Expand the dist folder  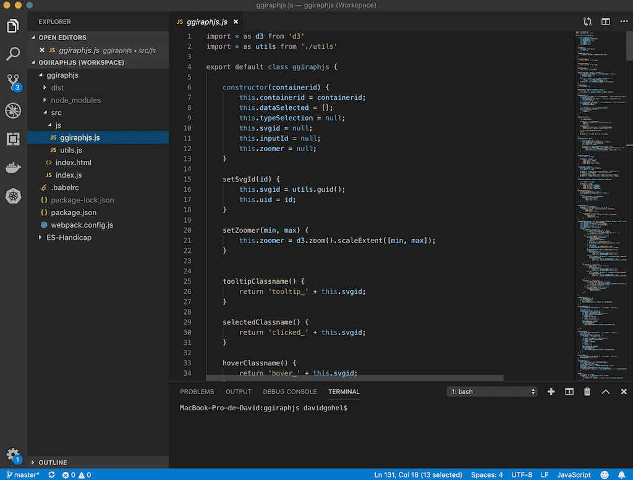coord(45,88)
